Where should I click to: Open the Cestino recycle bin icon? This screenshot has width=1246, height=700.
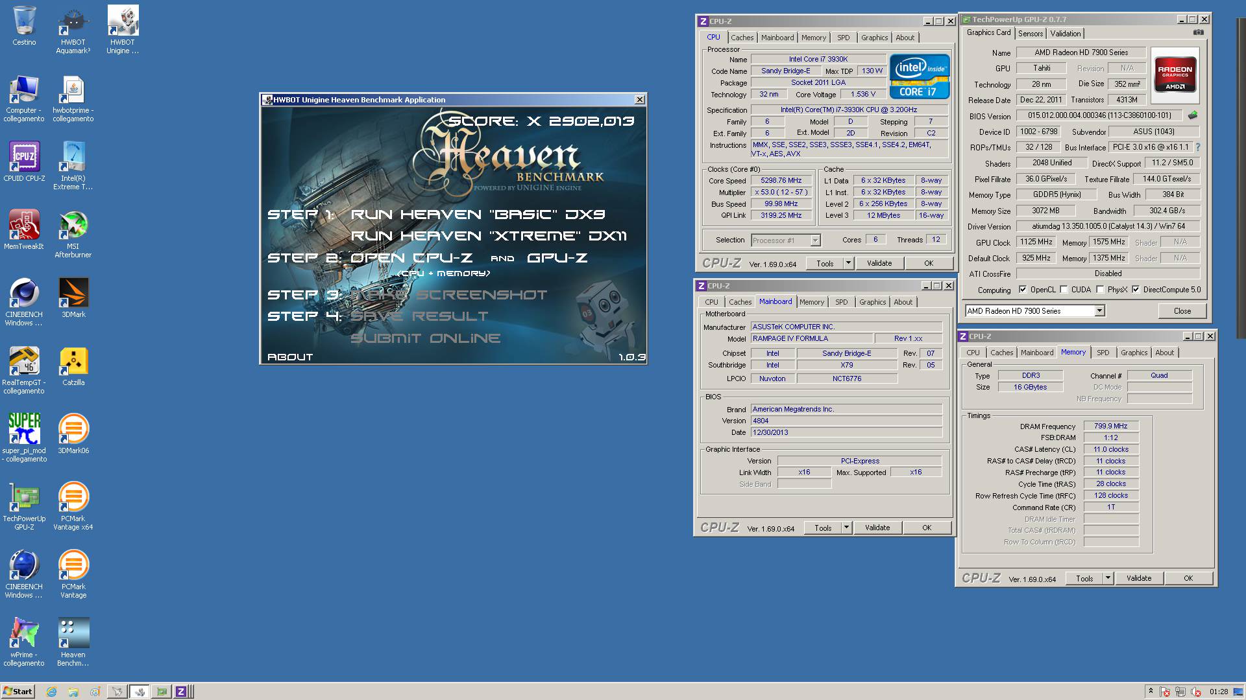coord(24,26)
